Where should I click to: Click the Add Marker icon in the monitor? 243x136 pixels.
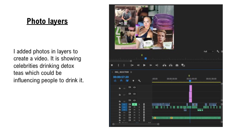point(112,65)
